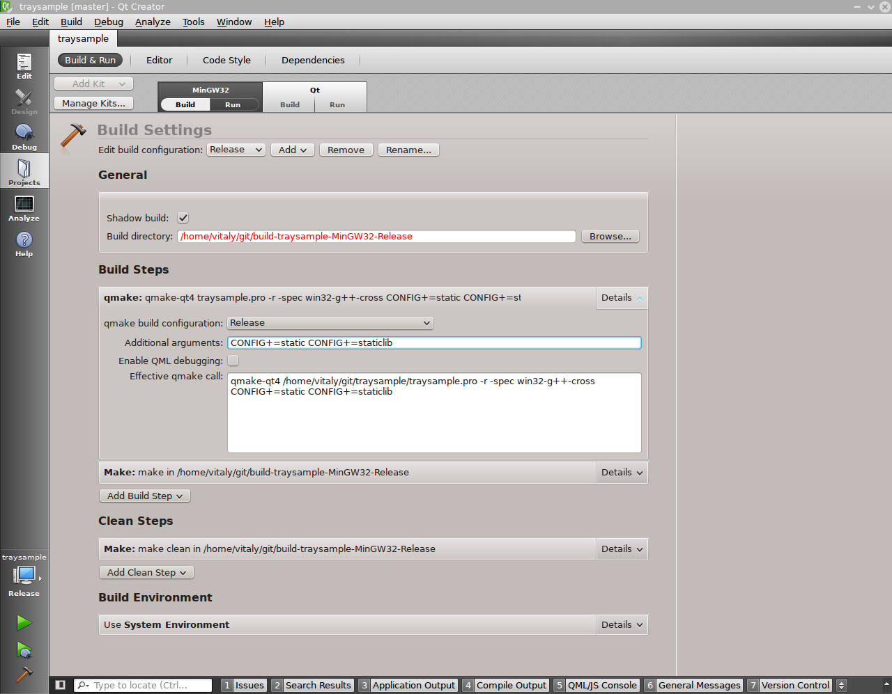Expand the qmake build configuration combo box

click(330, 323)
